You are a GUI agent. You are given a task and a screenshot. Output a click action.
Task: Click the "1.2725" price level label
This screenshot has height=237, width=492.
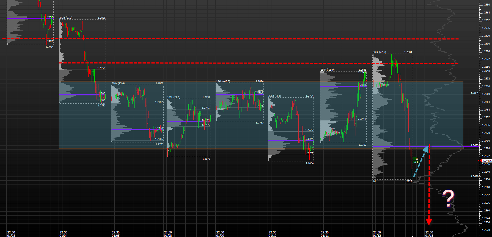(309, 130)
